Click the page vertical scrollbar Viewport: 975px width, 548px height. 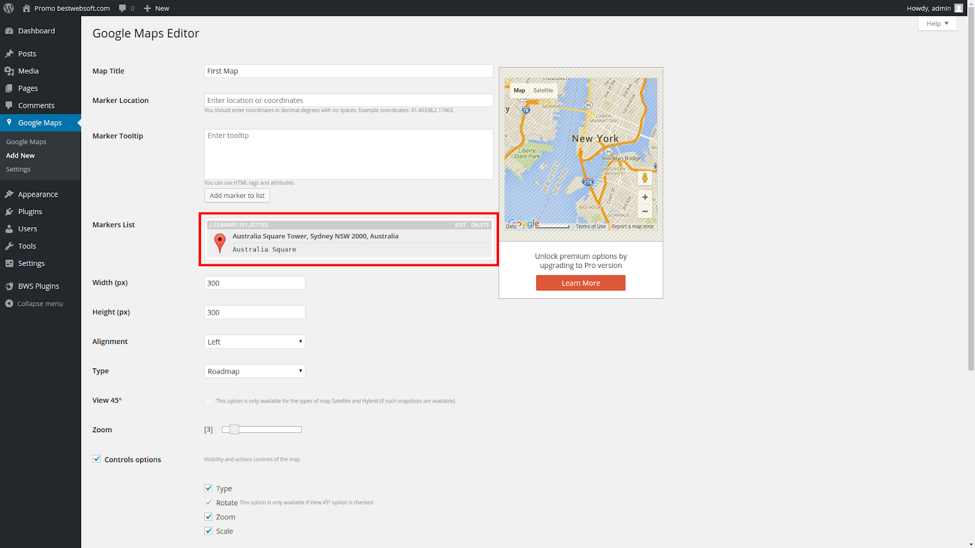tap(971, 189)
